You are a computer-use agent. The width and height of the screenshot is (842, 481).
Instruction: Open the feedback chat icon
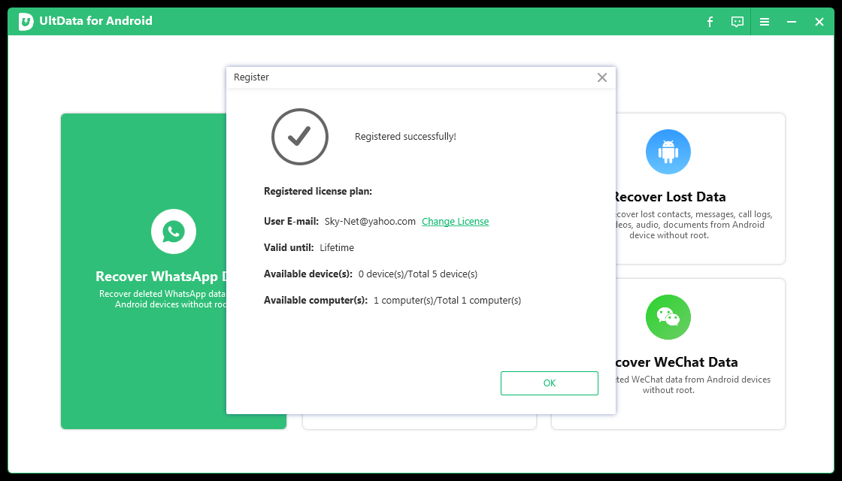point(738,22)
